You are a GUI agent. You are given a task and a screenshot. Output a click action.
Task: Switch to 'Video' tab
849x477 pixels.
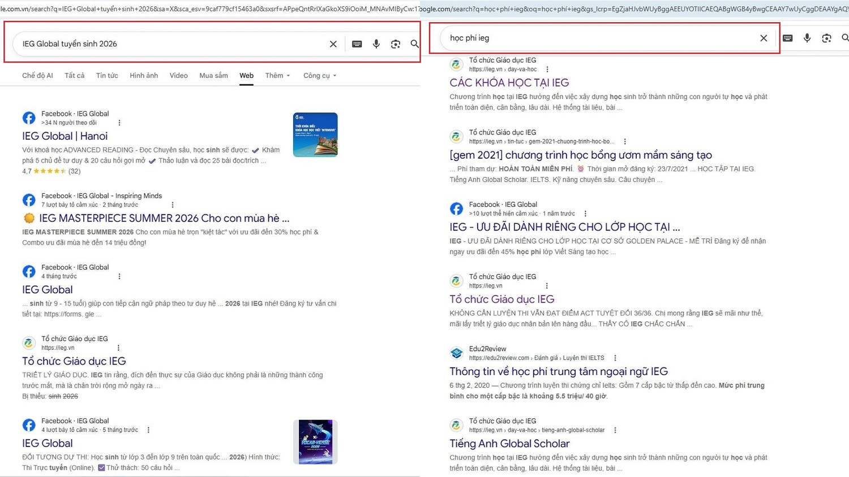click(179, 76)
